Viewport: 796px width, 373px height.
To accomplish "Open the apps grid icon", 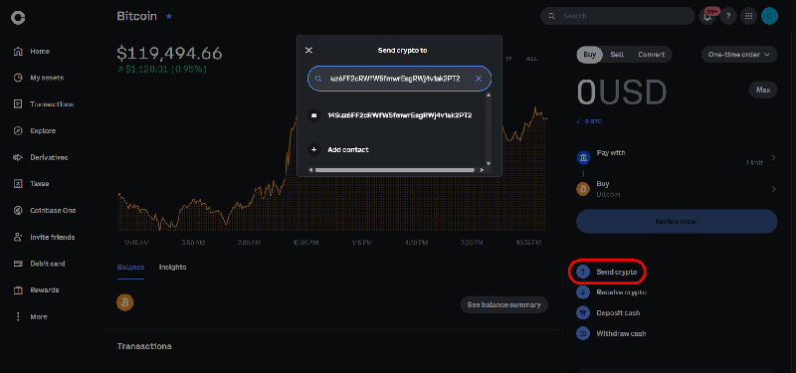I will (x=748, y=16).
